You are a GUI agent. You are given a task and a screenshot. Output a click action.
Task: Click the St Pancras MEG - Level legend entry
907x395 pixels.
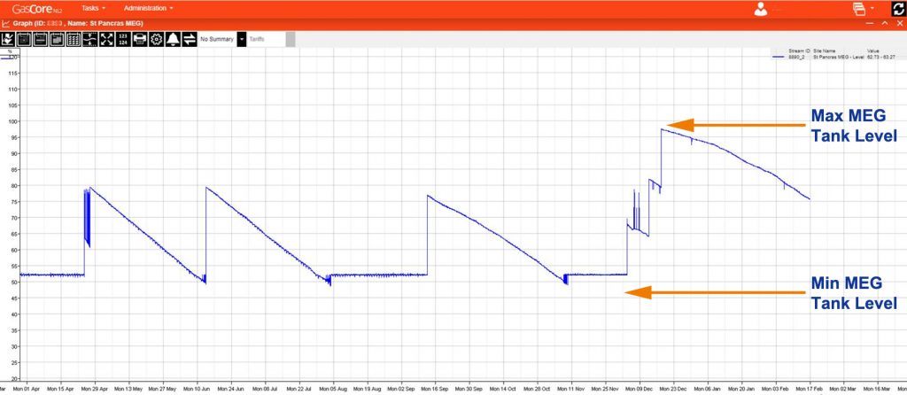click(838, 58)
